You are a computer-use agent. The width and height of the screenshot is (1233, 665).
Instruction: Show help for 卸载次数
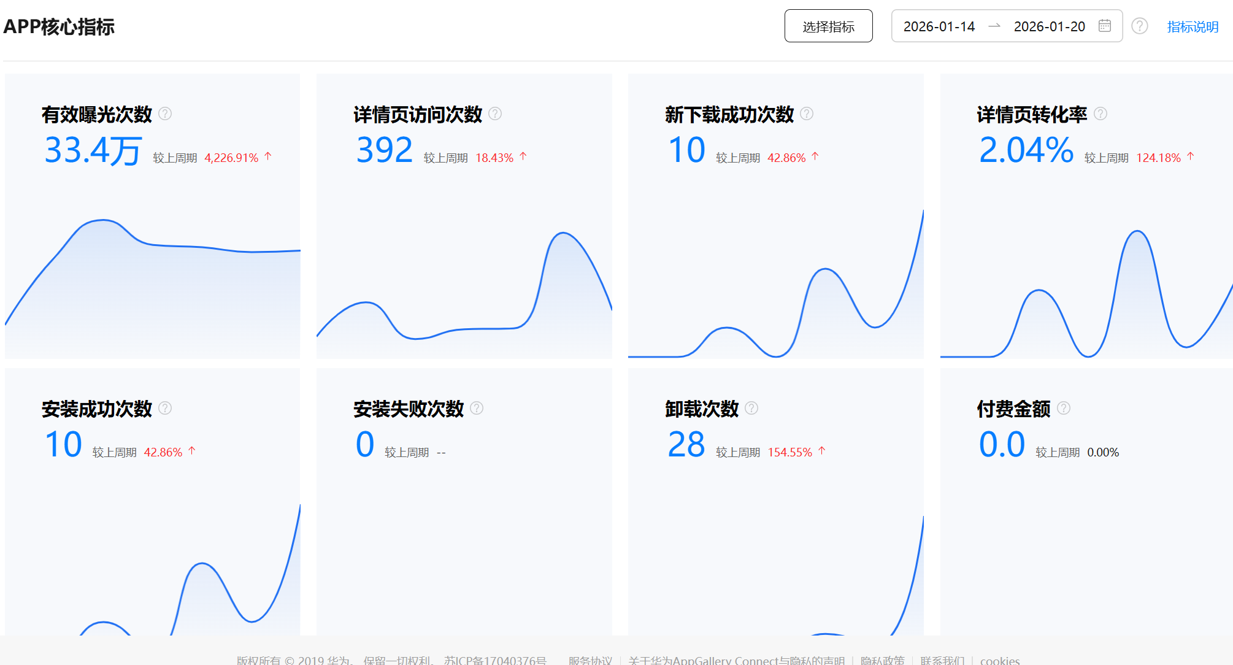coord(751,408)
